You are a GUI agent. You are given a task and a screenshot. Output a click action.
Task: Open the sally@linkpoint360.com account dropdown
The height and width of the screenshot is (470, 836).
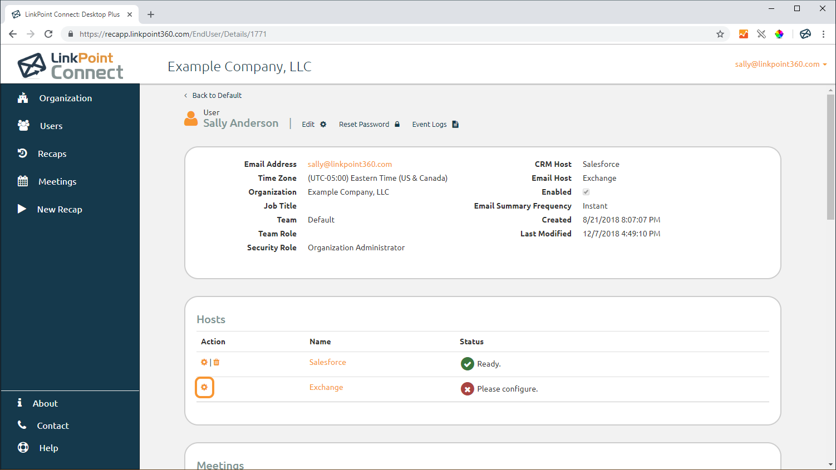coord(781,64)
